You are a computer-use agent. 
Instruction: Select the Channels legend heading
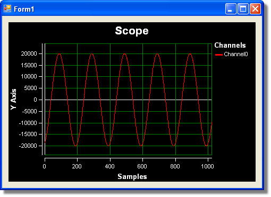pos(230,45)
